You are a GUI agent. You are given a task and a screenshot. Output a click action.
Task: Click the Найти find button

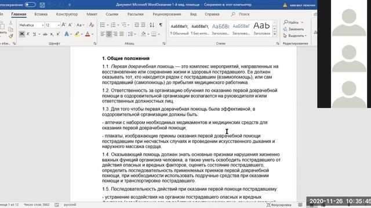tap(293, 22)
